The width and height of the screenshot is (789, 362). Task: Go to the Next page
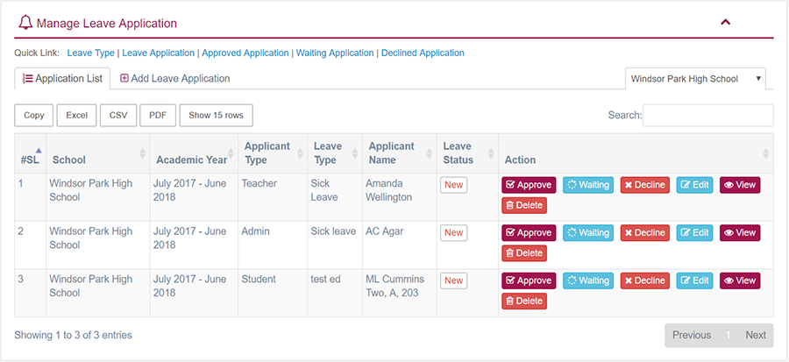pos(755,335)
